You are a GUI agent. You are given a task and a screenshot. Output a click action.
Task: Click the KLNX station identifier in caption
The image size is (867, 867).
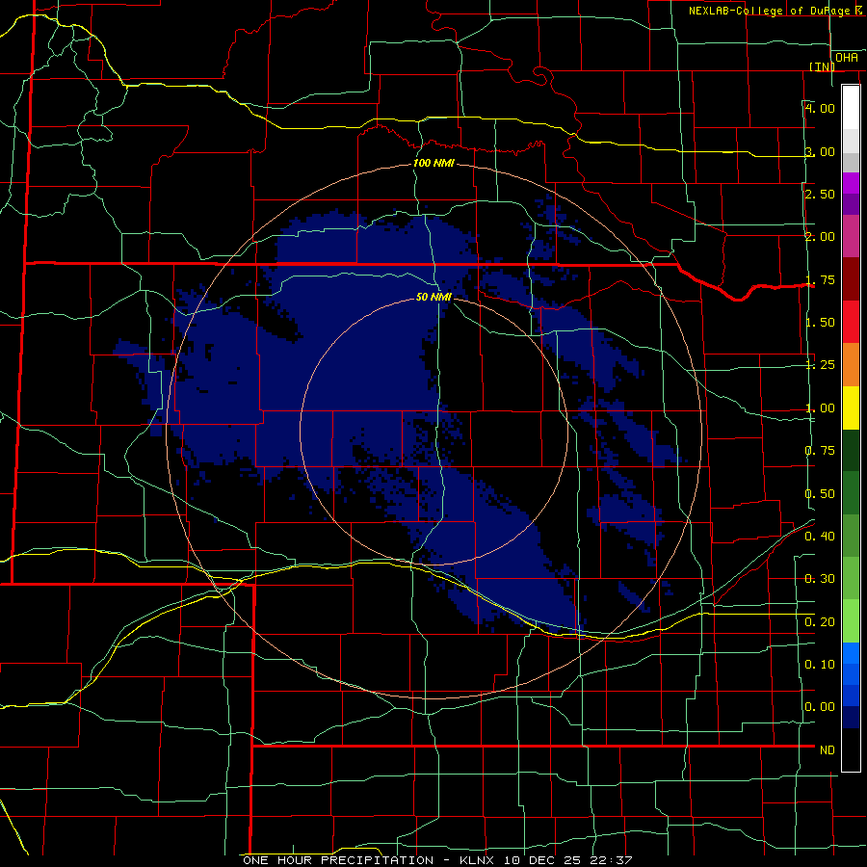coord(479,860)
